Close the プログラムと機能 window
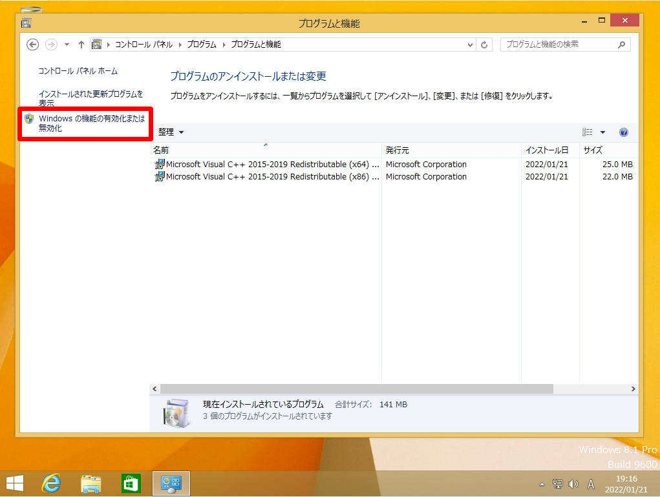 [x=624, y=20]
